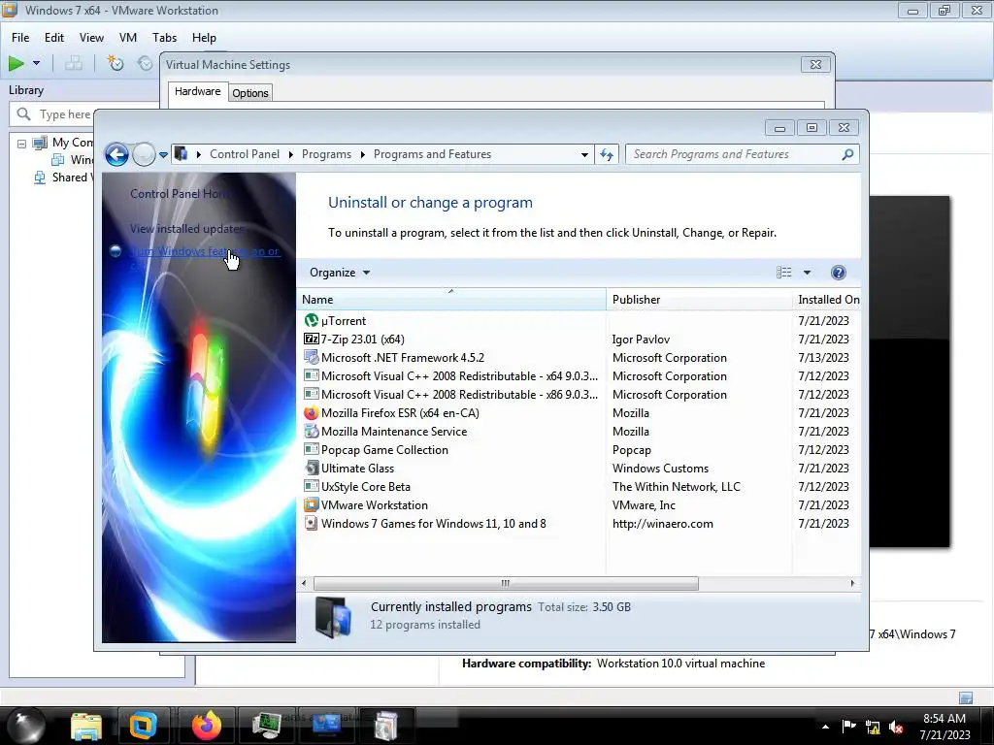994x745 pixels.
Task: Click the back arrow in Programs and Features
Action: (x=116, y=154)
